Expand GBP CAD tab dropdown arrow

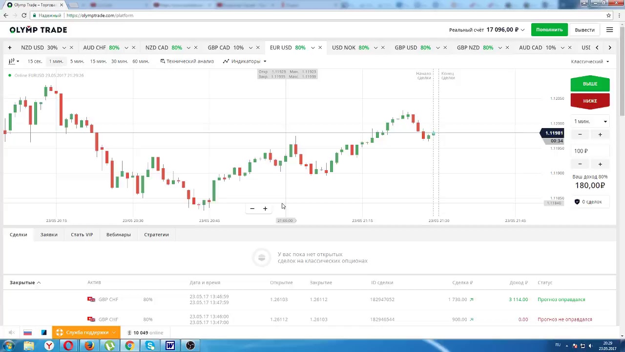(x=250, y=47)
